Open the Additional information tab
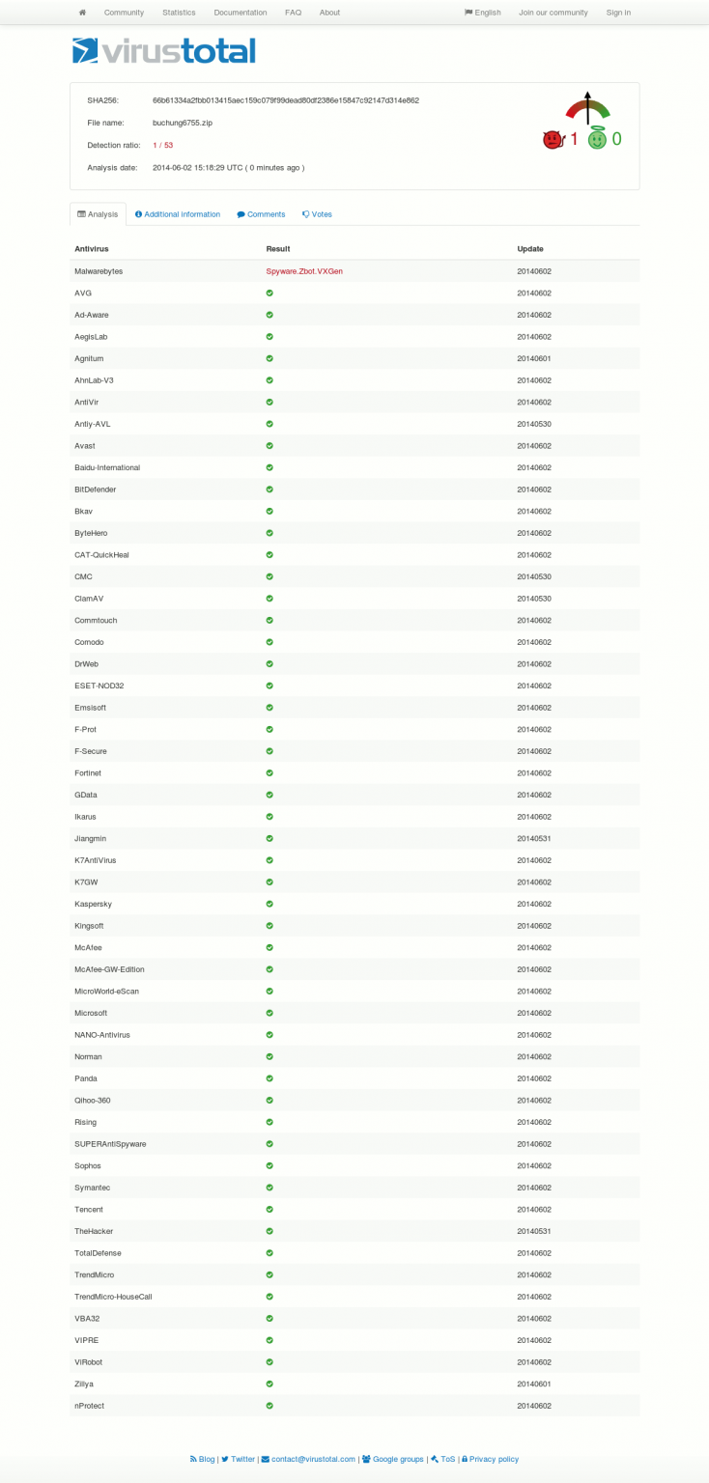709x1483 pixels. (178, 214)
